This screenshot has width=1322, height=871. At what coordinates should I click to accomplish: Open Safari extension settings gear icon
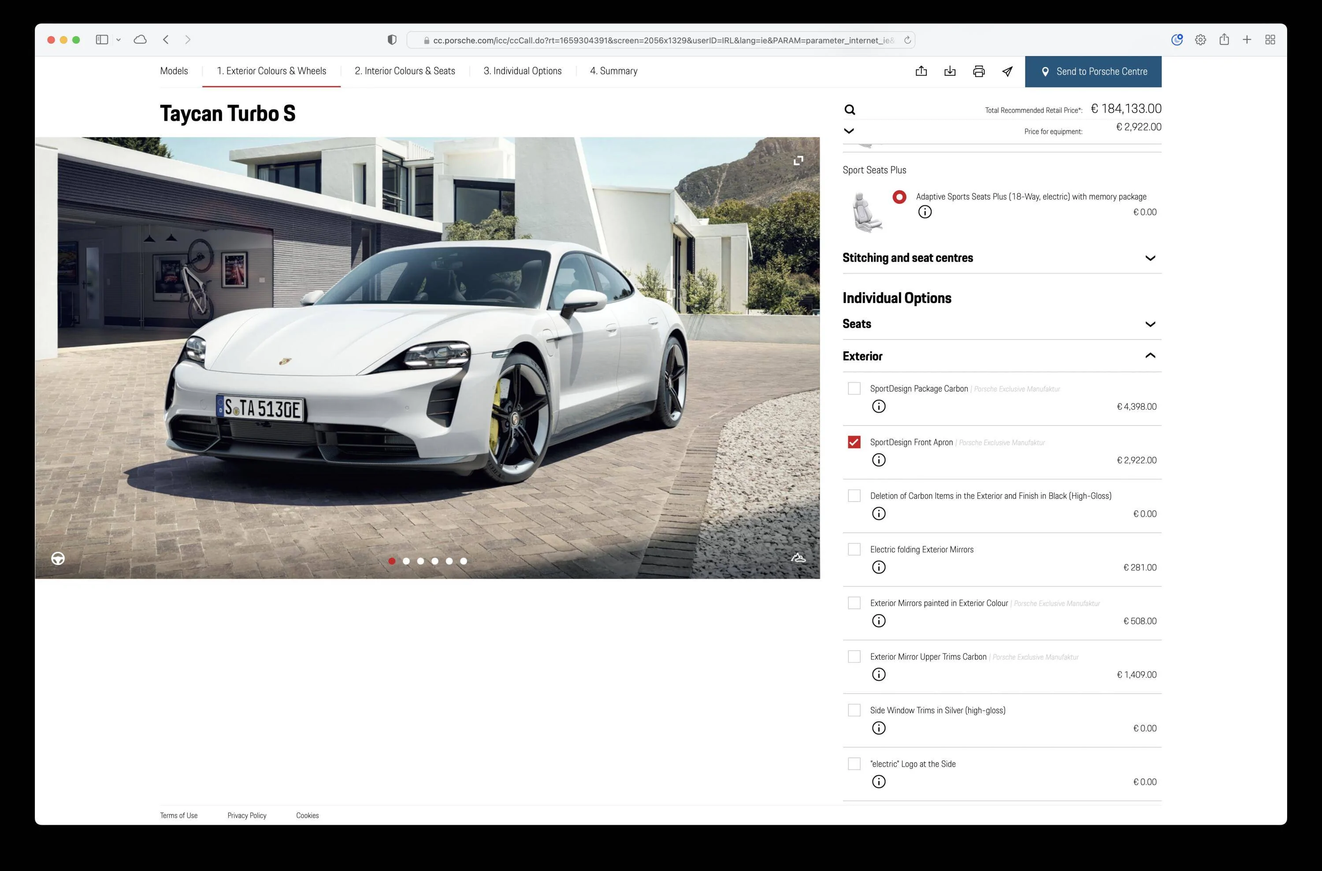point(1200,40)
